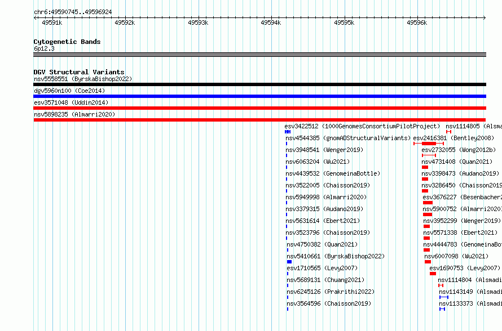Click nsv4731408 (Quan2021) label
This screenshot has width=502, height=331.
click(457, 162)
